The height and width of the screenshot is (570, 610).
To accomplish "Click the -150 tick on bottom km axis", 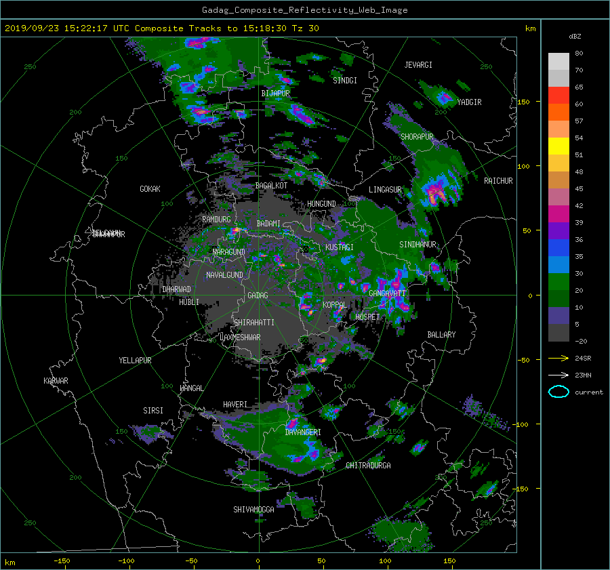I will click(62, 561).
